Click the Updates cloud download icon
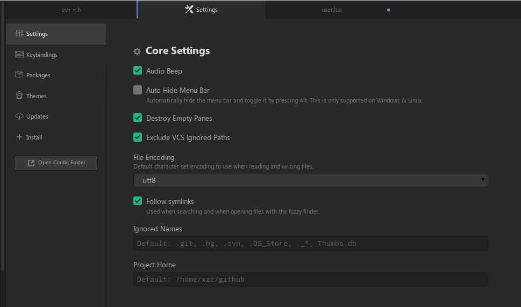521x307 pixels. pos(19,116)
